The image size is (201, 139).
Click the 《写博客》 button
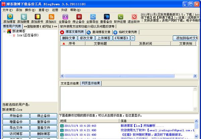click(122, 38)
